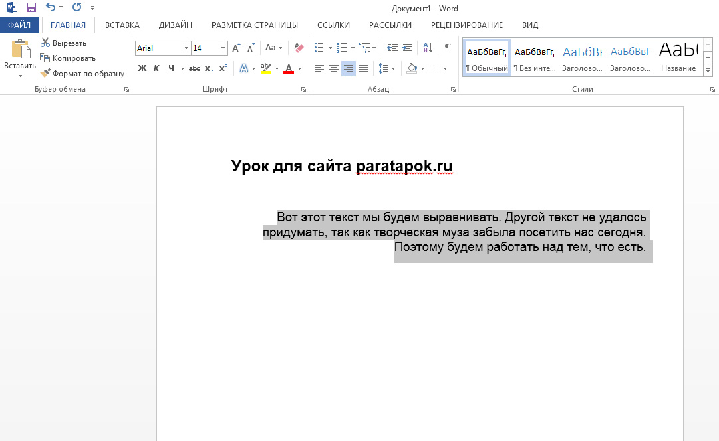
Task: Center align the selected text
Action: (x=334, y=68)
